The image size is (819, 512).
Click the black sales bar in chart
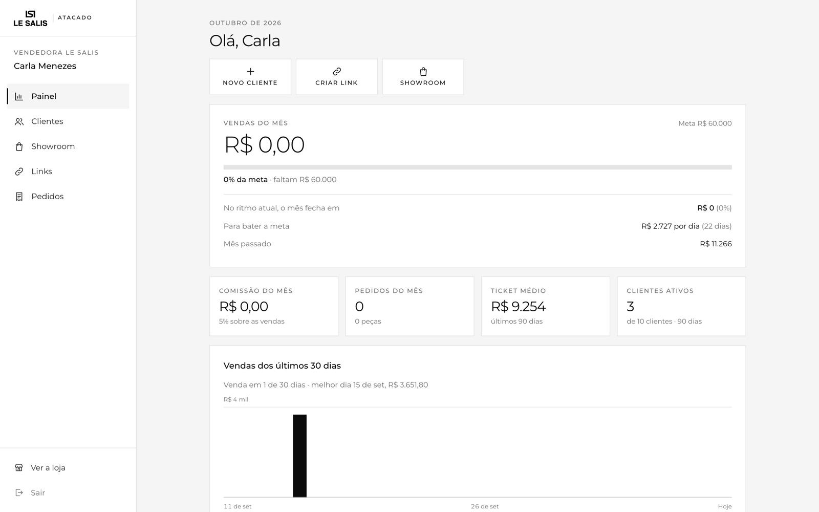coord(300,456)
